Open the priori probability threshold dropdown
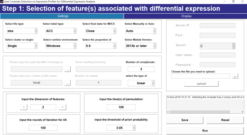Viewport: 247px width, 135px height. (121, 128)
